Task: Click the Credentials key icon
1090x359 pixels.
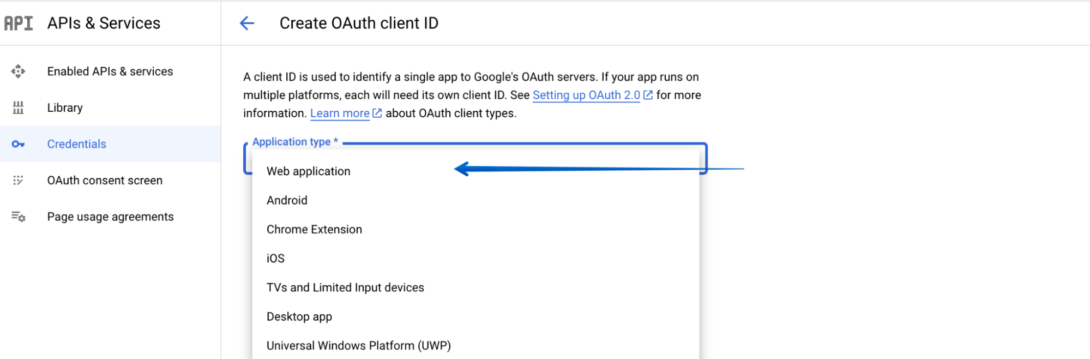Action: pyautogui.click(x=18, y=144)
